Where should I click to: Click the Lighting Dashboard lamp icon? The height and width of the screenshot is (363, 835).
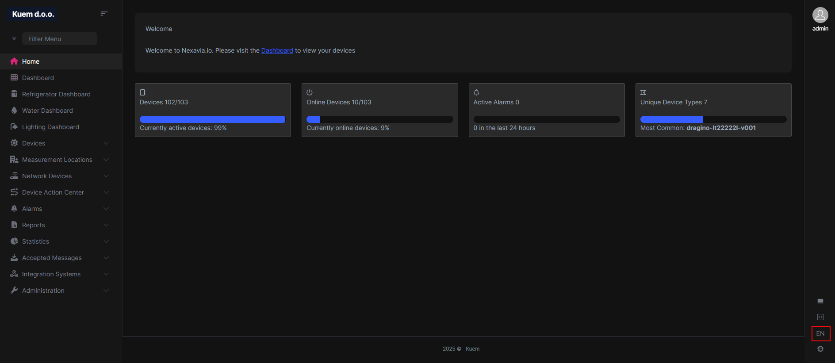tap(14, 127)
